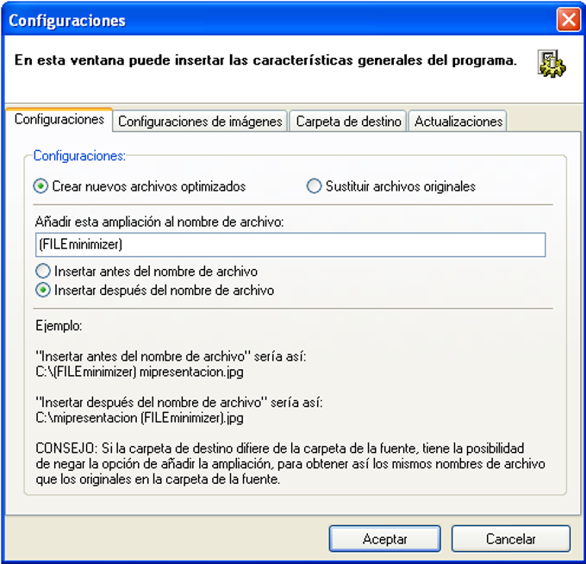This screenshot has width=586, height=564.
Task: Click the Configuraciones title bar text
Action: [67, 21]
